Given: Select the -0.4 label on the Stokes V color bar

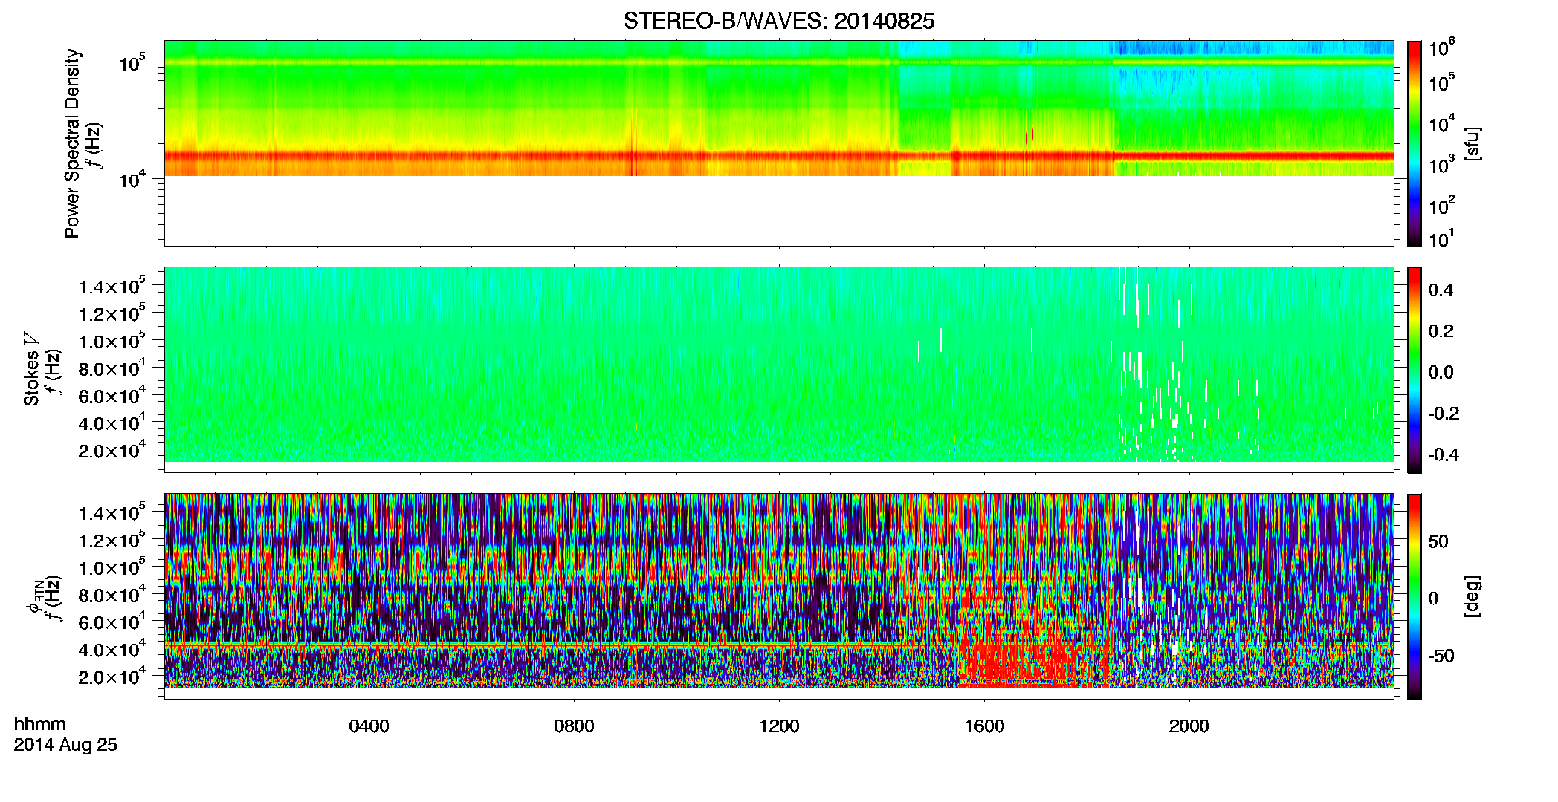Looking at the screenshot, I should click(x=1444, y=454).
